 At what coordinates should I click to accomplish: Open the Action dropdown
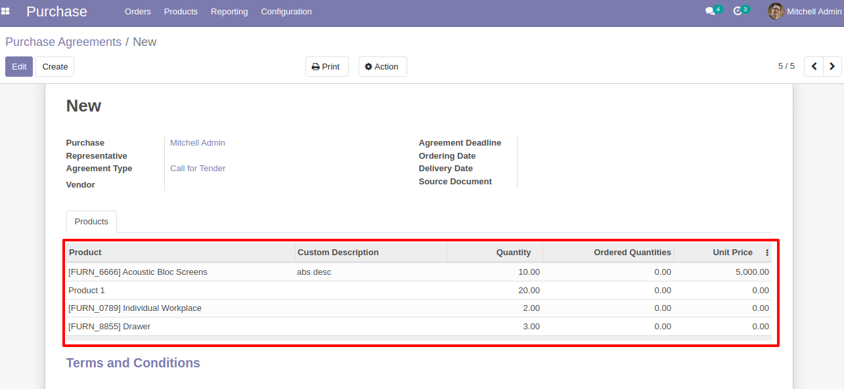click(382, 66)
